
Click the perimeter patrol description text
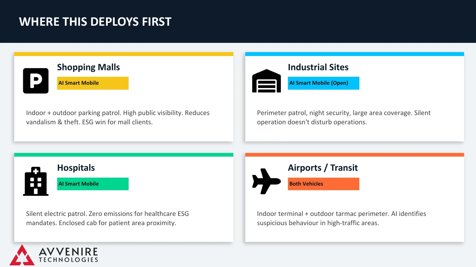344,117
